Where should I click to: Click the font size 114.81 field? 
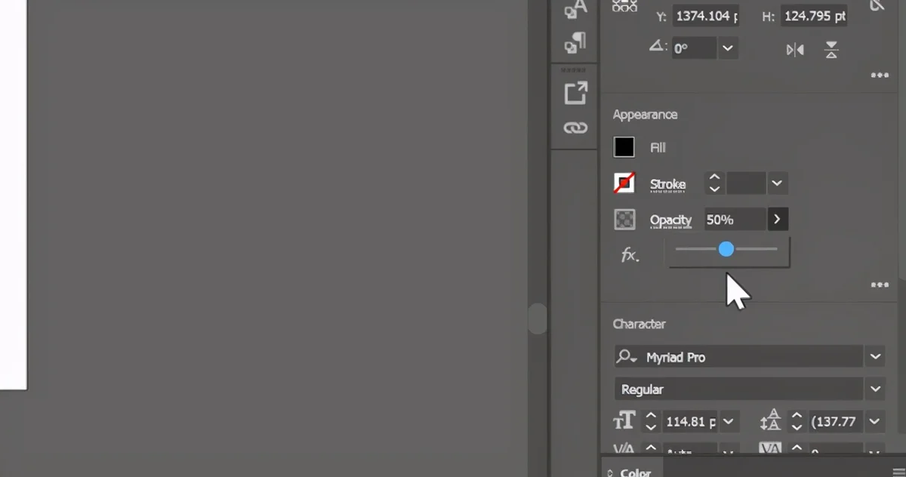click(690, 421)
